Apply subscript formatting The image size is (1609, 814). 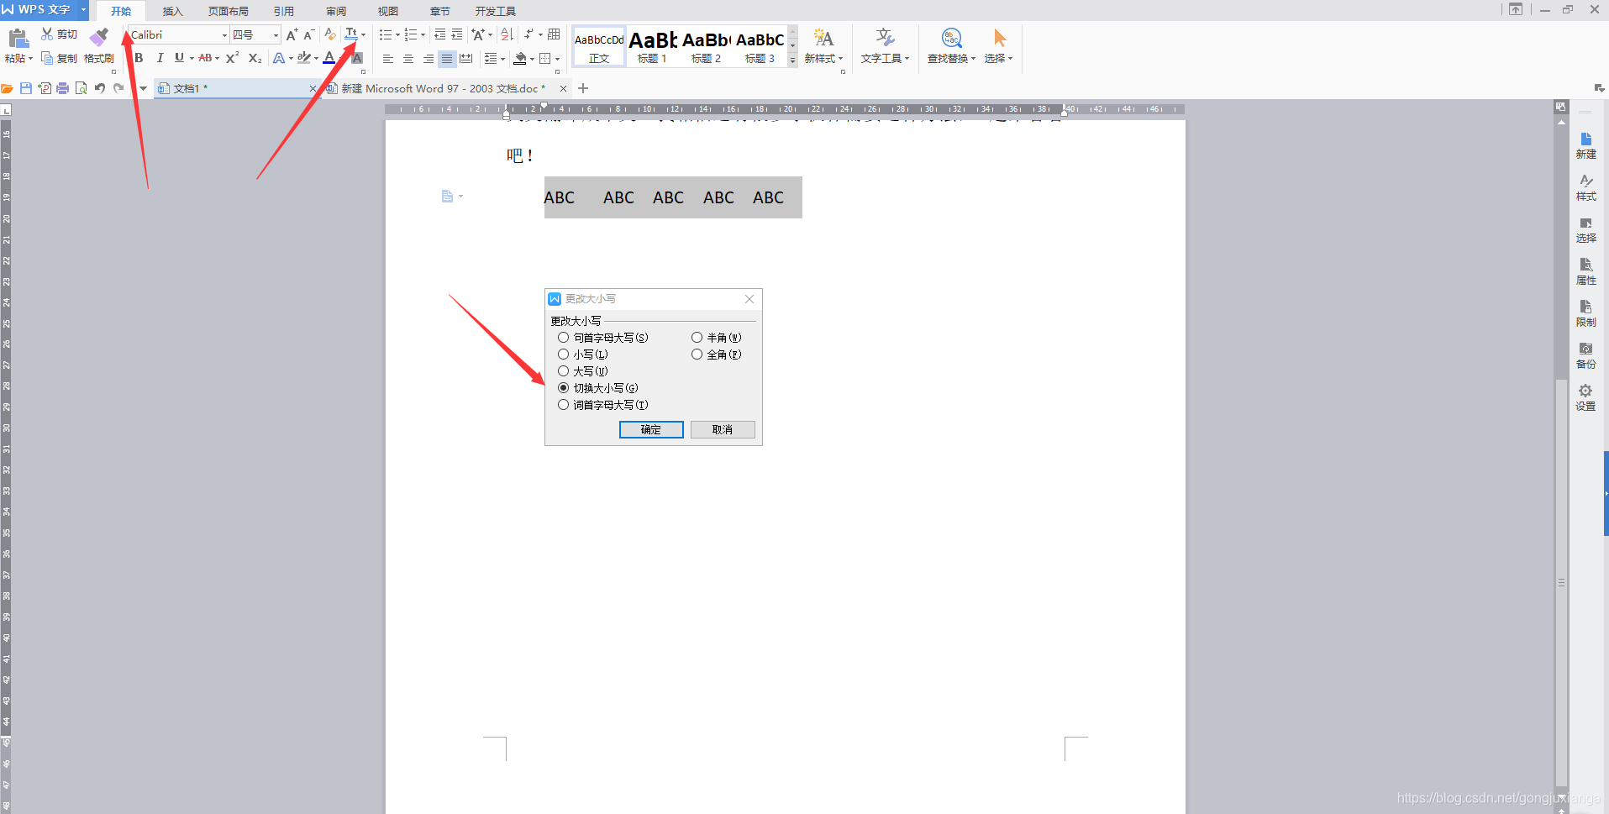[x=255, y=58]
